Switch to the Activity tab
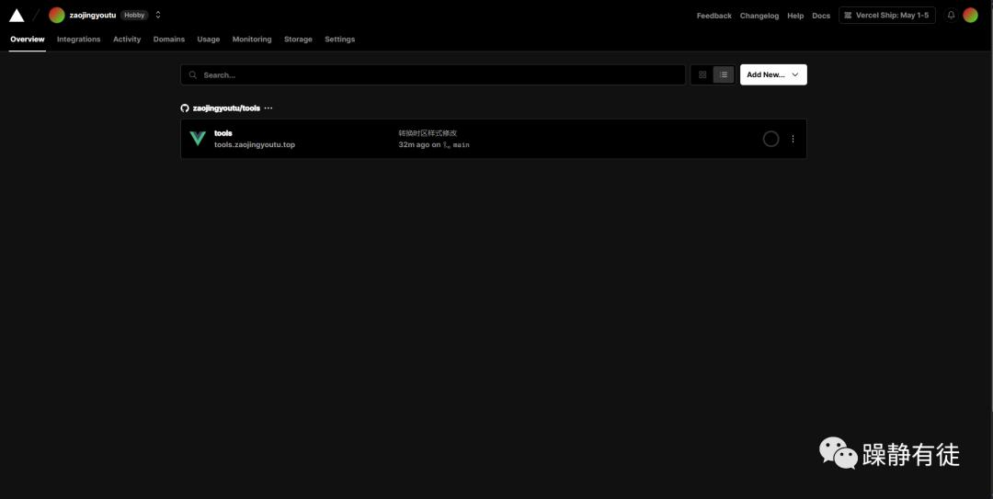Viewport: 993px width, 499px height. click(x=127, y=40)
